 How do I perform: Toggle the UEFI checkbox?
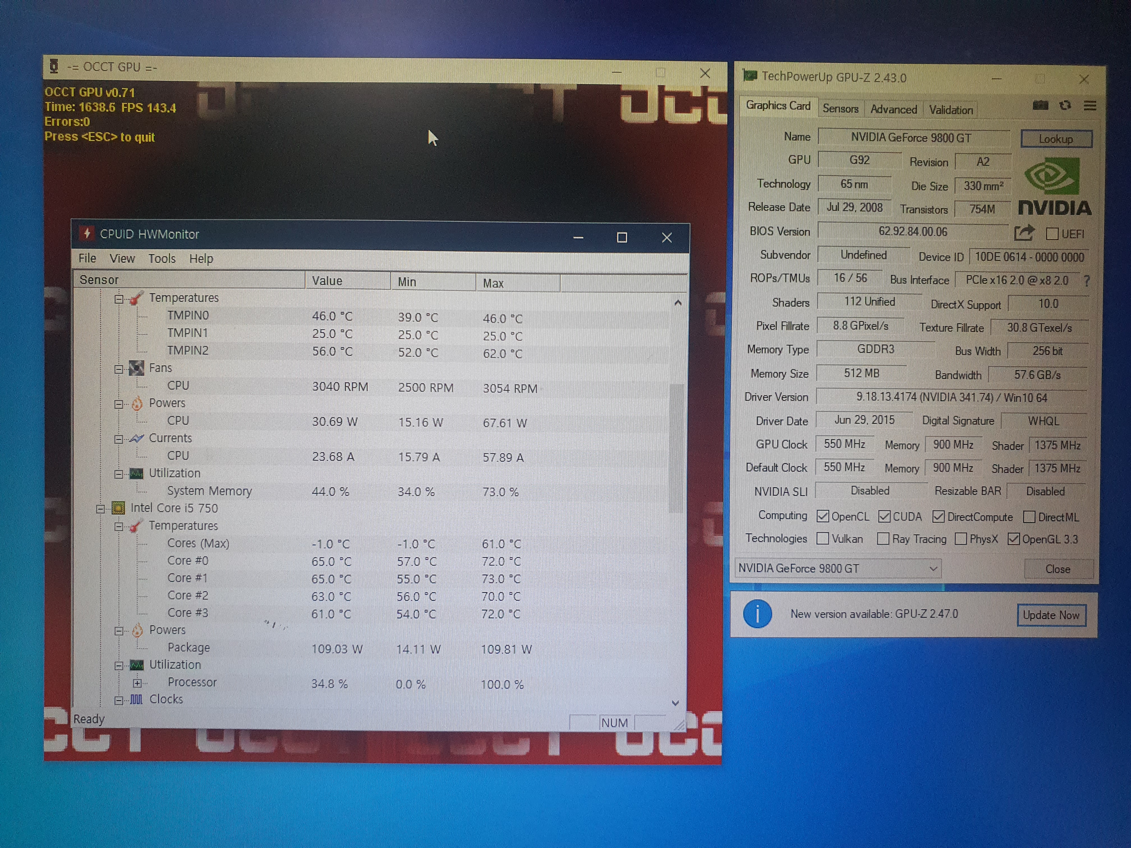point(1052,234)
